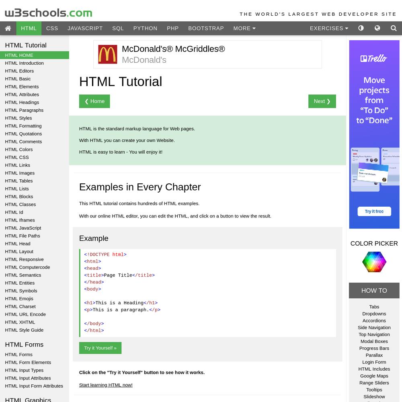Open HTML Blocks sidebar link
Screen dimensions: 402x402
tap(34, 197)
